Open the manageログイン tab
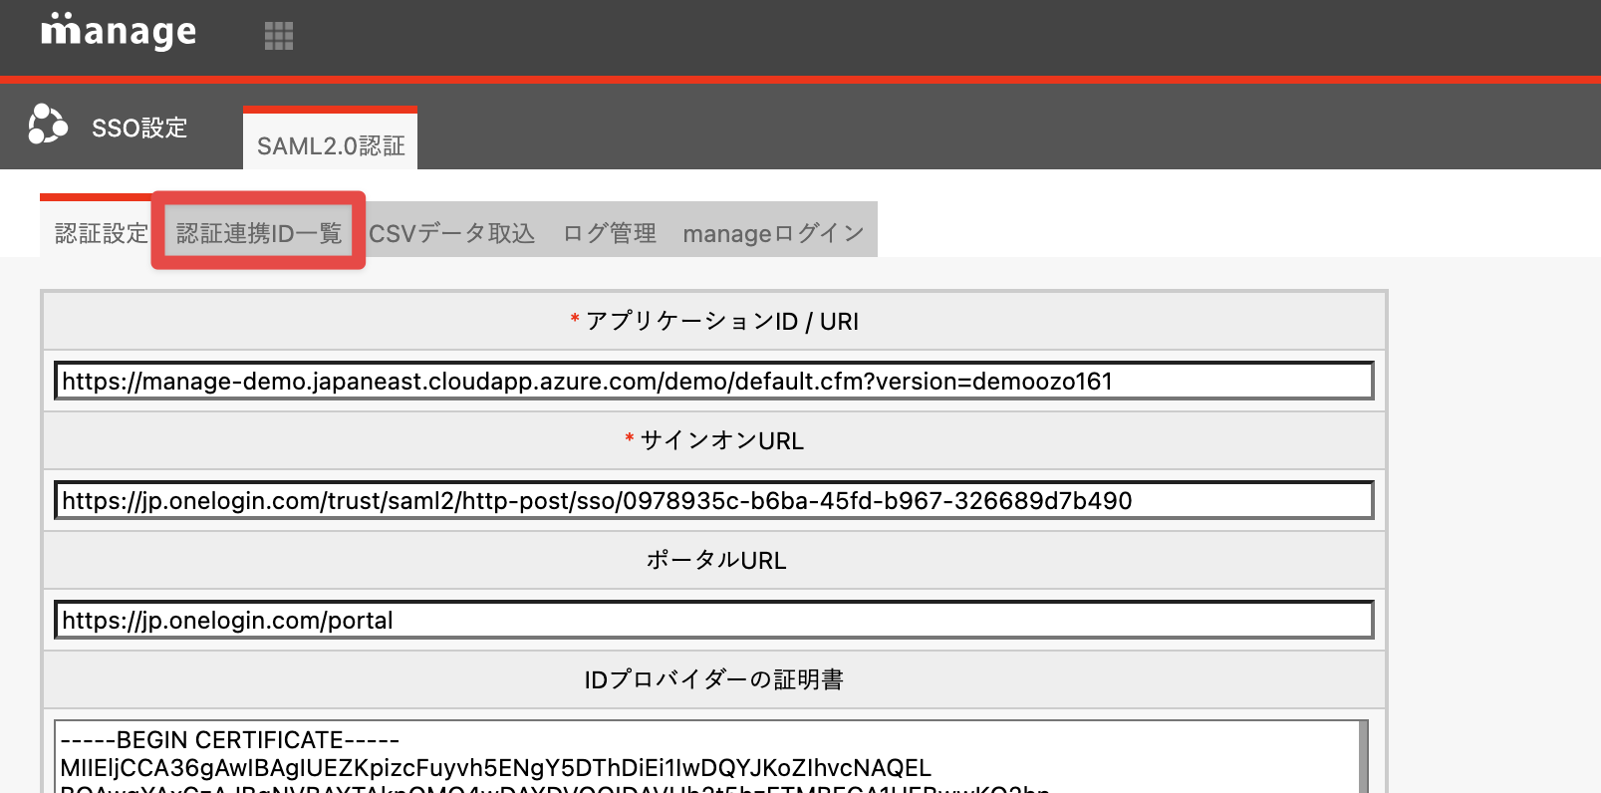 [x=773, y=233]
